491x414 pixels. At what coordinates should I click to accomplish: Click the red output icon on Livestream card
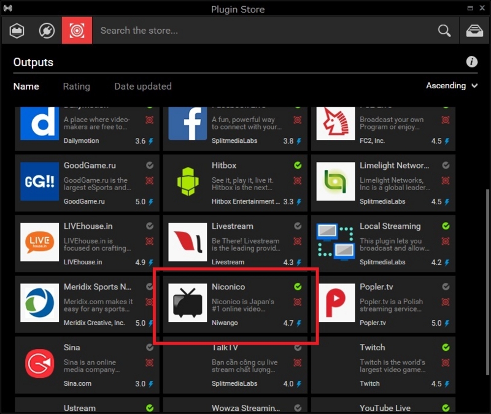298,241
